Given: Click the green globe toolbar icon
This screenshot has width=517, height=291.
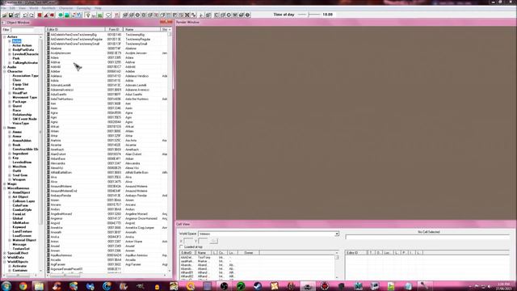Looking at the screenshot, I should tap(61, 15).
